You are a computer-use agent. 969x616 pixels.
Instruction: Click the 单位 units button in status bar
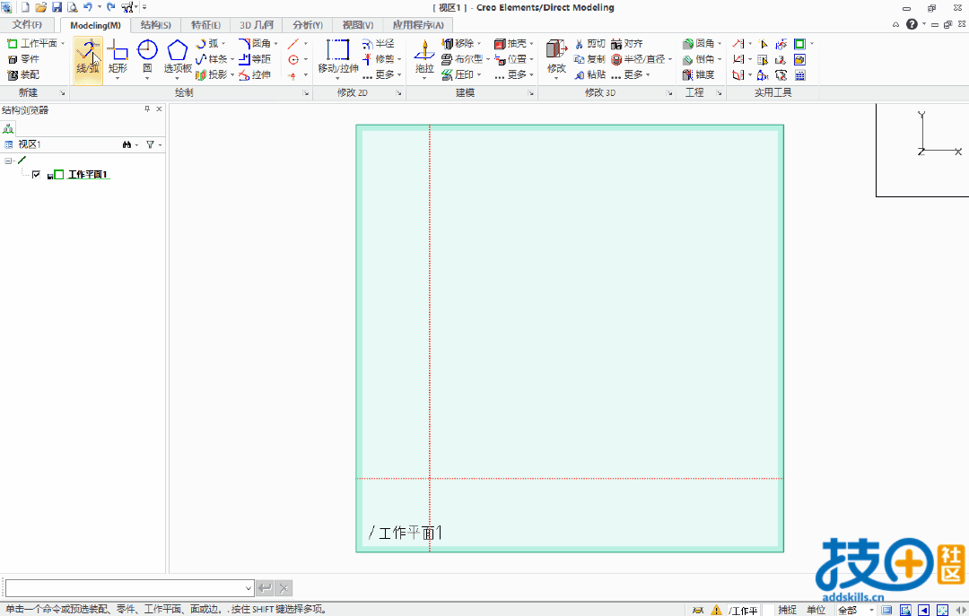tap(816, 610)
